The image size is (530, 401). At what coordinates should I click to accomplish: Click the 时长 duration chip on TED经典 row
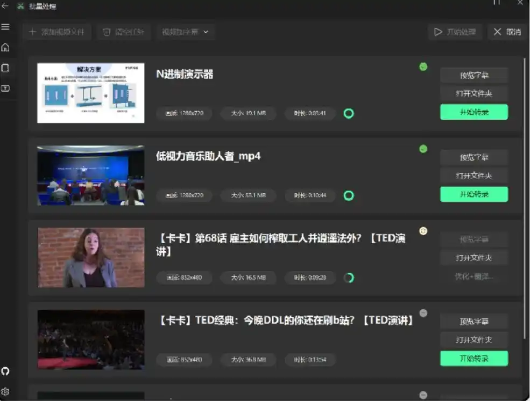click(x=310, y=360)
